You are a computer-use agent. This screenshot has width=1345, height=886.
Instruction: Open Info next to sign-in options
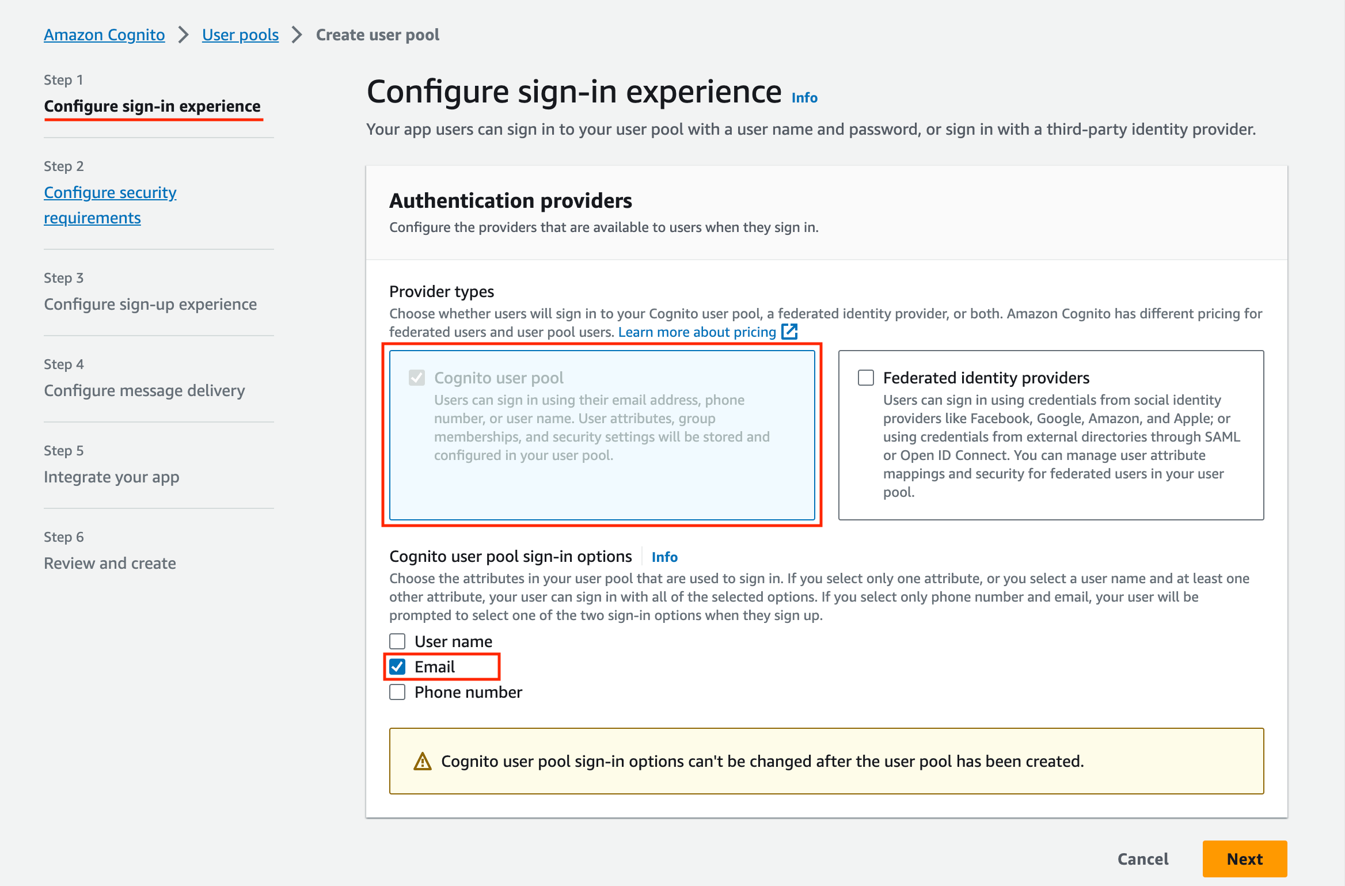click(664, 557)
